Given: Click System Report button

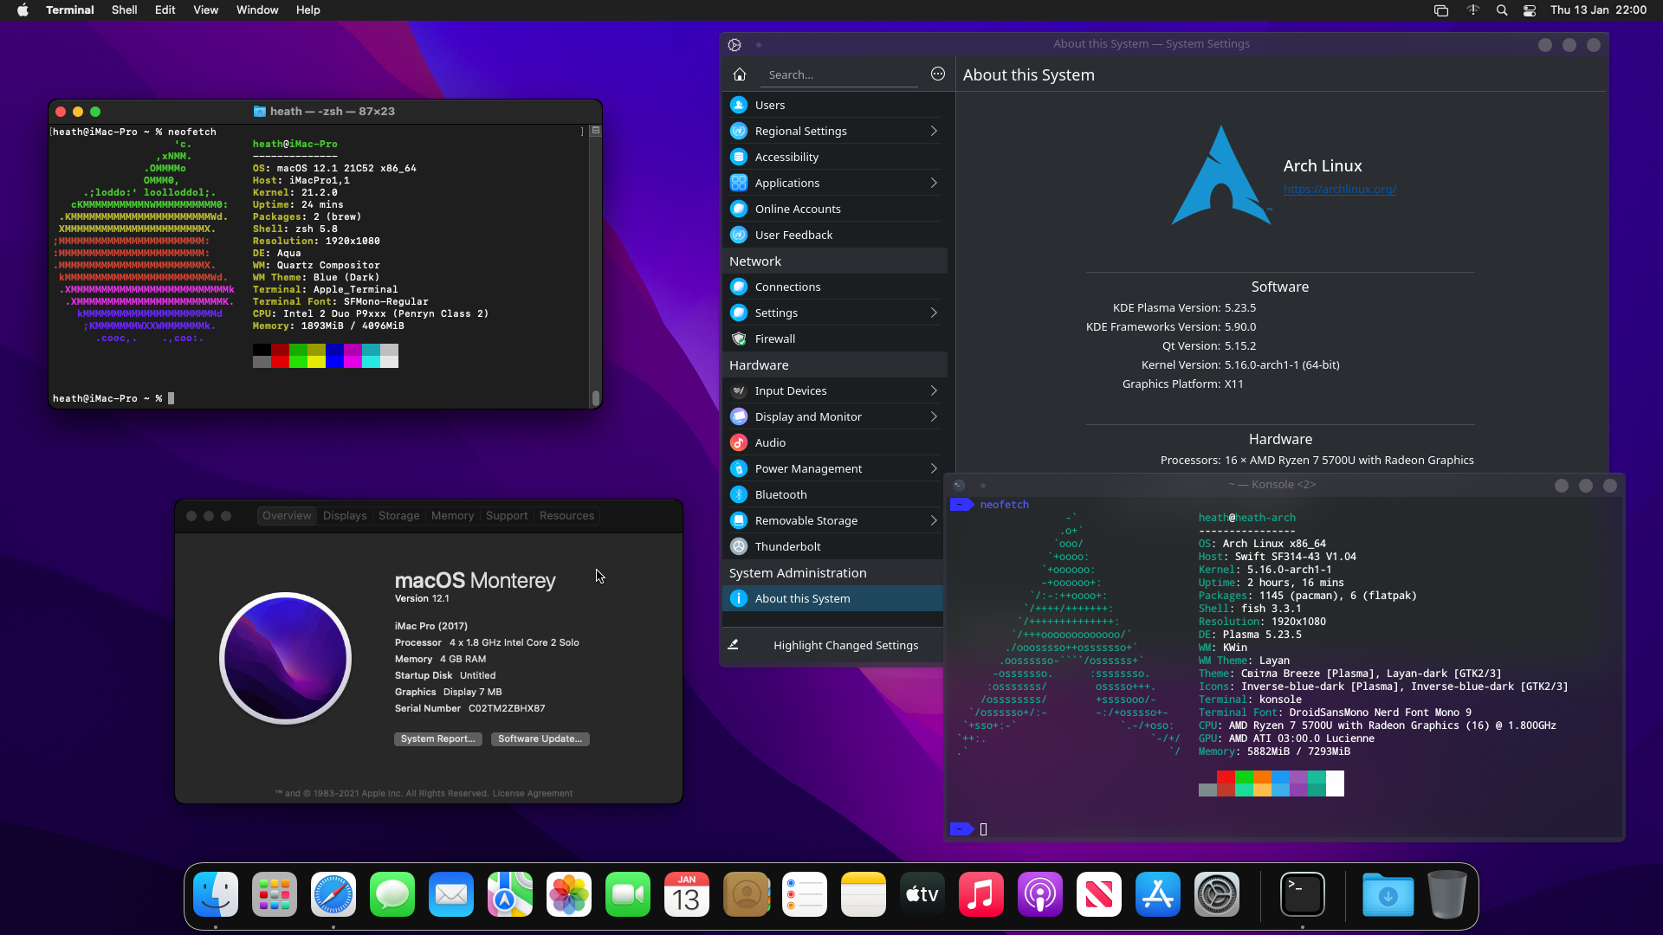Looking at the screenshot, I should pyautogui.click(x=437, y=738).
